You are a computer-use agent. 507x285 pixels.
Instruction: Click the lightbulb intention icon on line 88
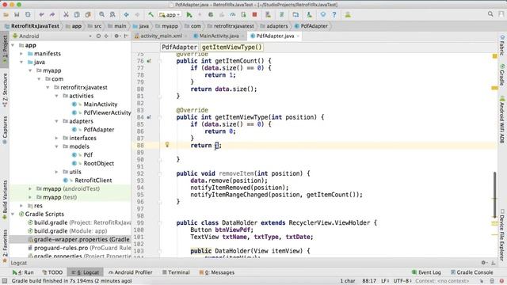(167, 145)
